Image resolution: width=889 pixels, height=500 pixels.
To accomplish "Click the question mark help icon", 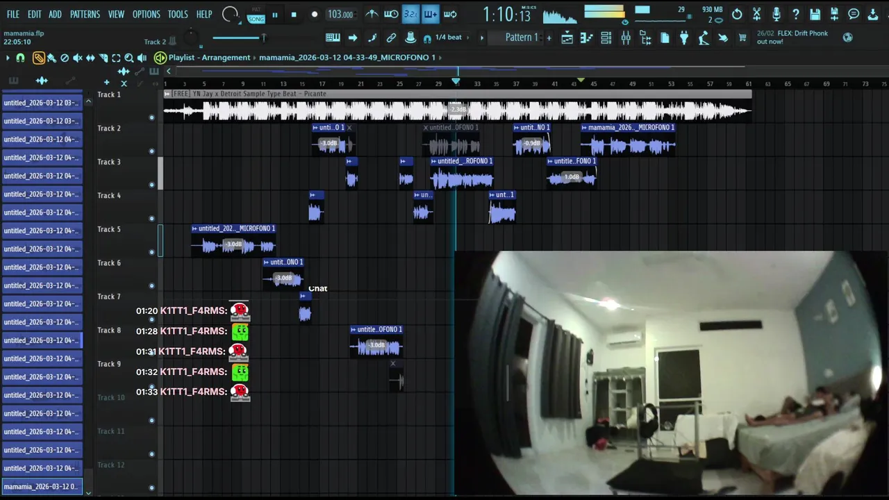I will (795, 15).
